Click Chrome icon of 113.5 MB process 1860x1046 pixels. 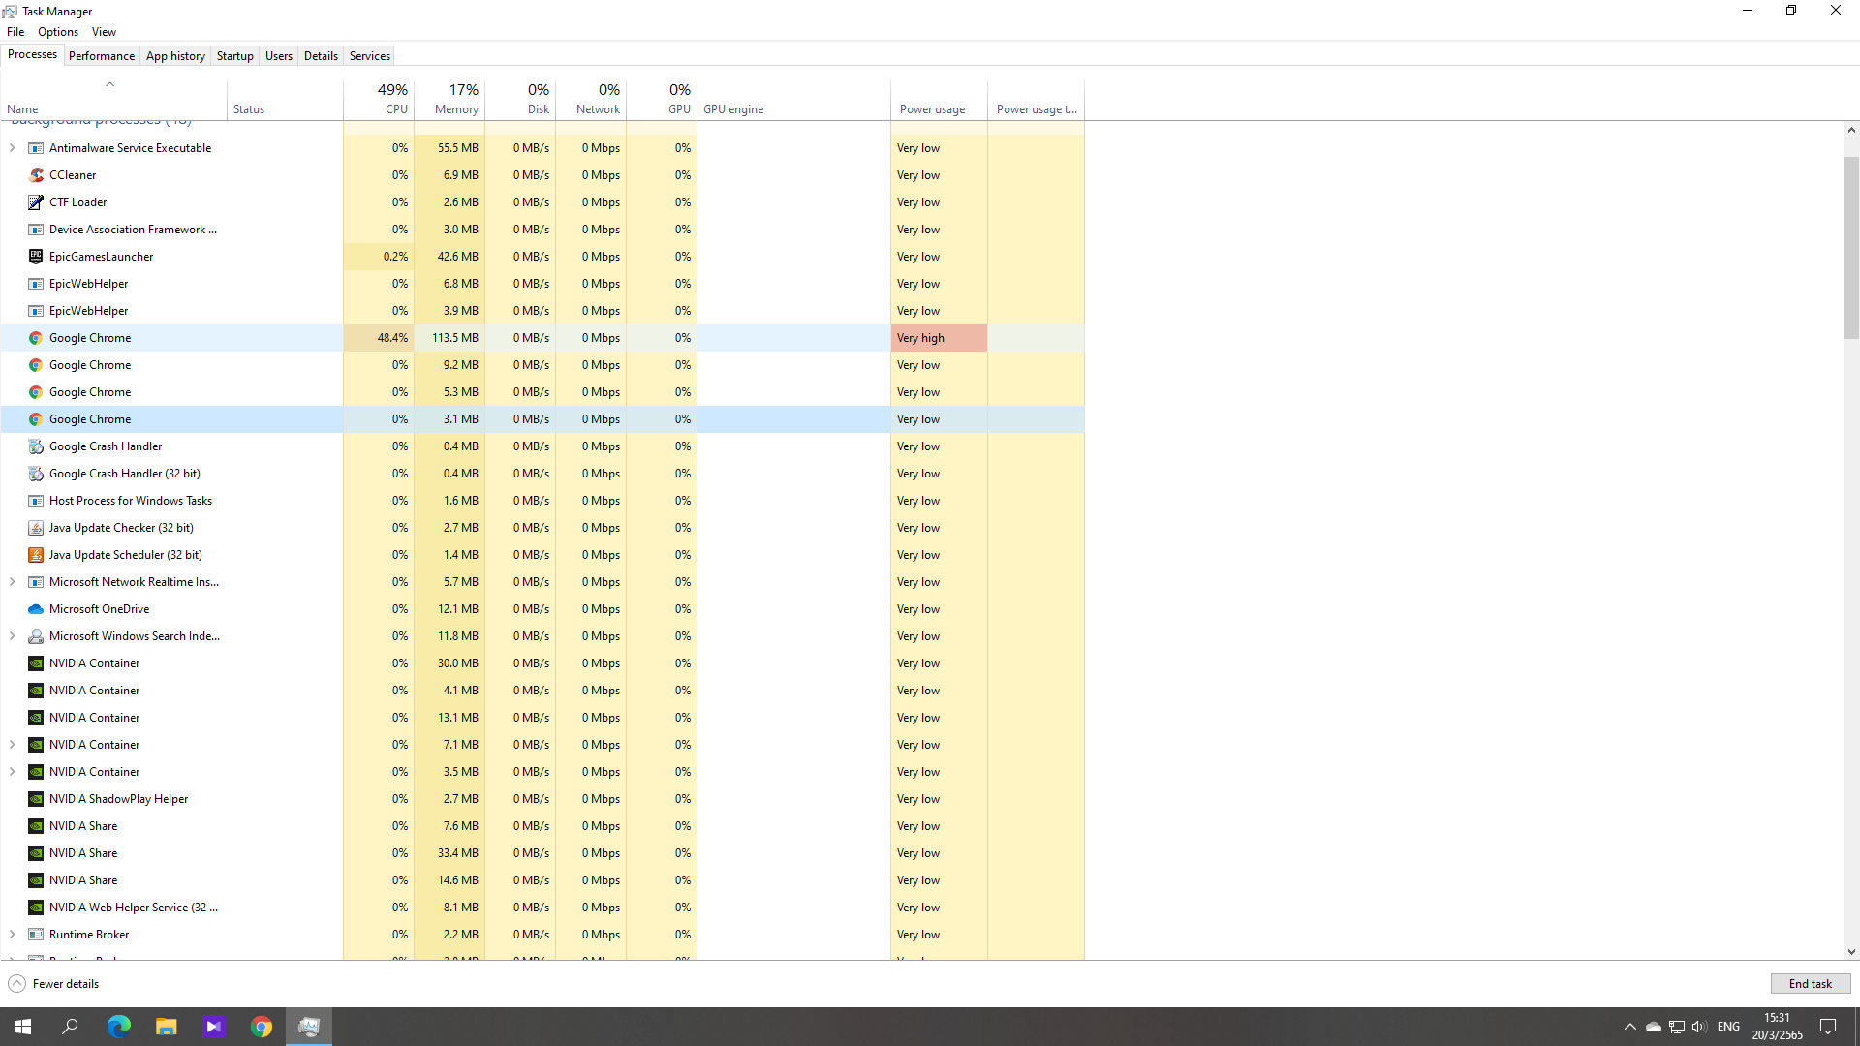point(36,338)
